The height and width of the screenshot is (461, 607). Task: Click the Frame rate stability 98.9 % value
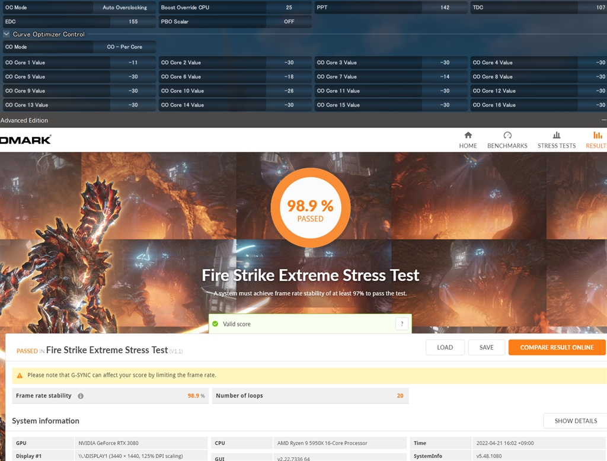tap(196, 396)
